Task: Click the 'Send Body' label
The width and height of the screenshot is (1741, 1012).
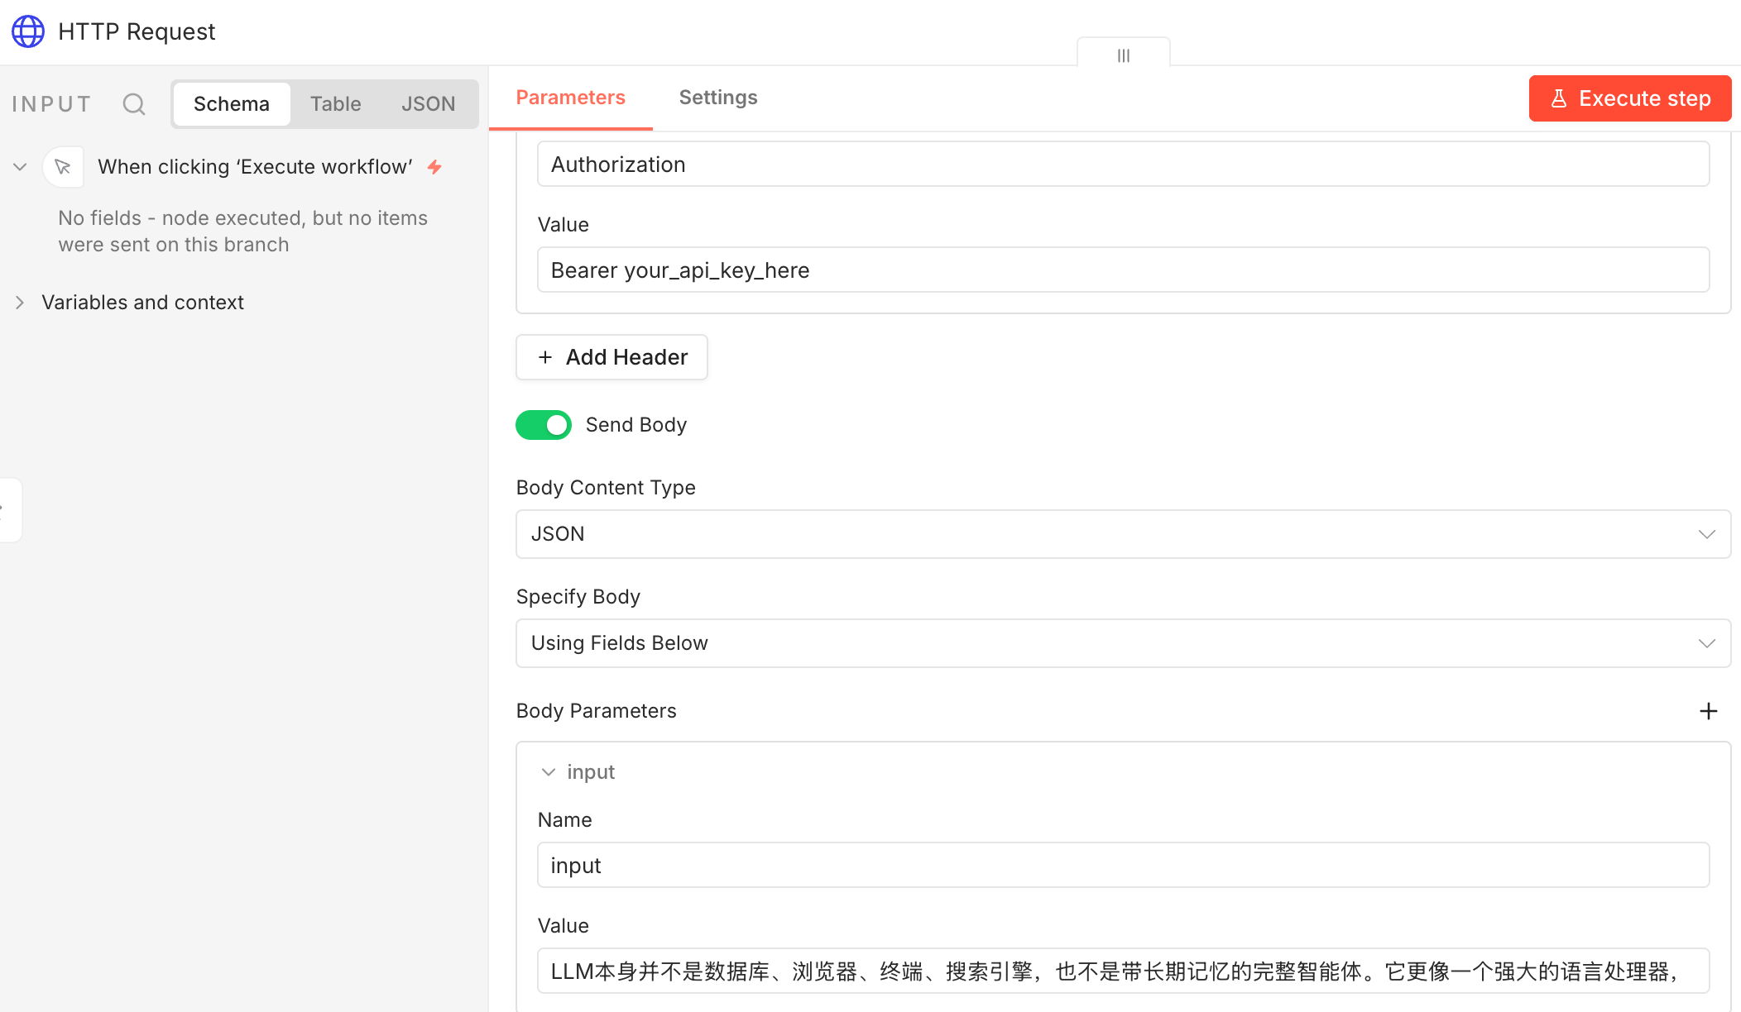Action: (636, 425)
